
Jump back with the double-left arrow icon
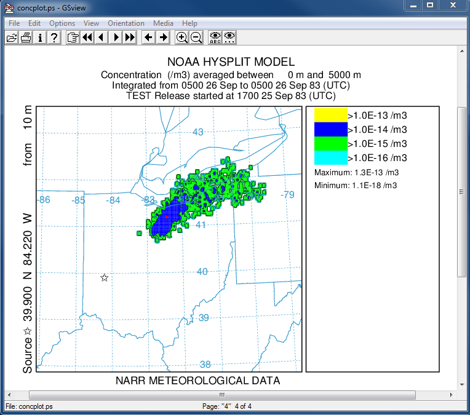[x=87, y=38]
